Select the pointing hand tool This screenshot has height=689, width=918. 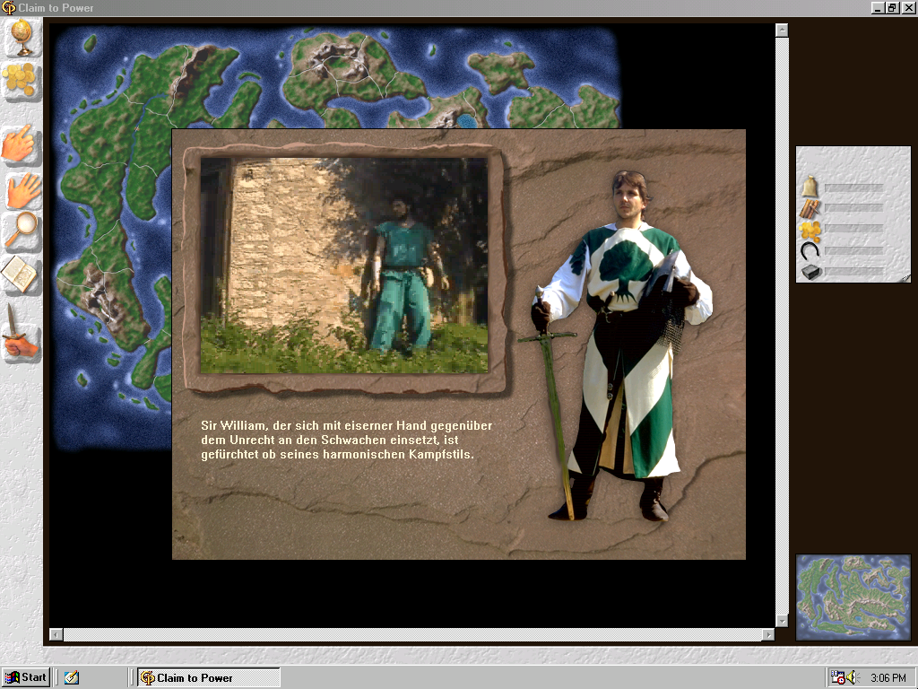(x=20, y=144)
